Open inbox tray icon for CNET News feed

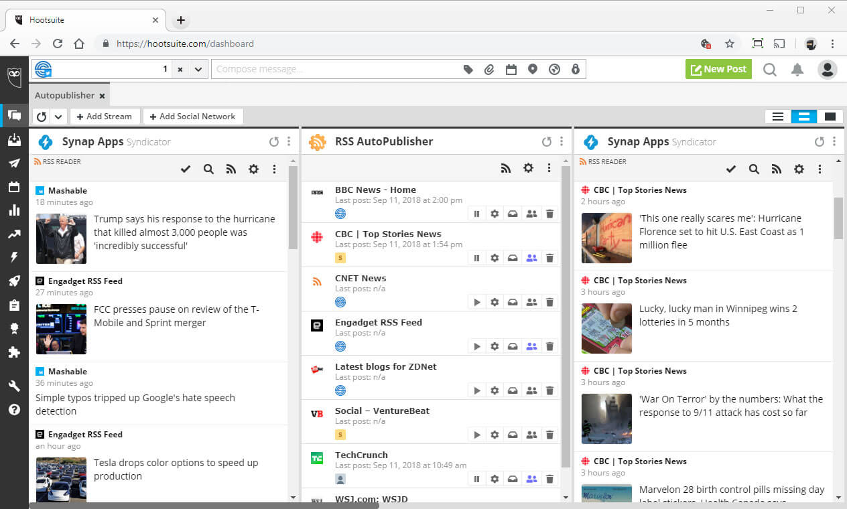(513, 302)
